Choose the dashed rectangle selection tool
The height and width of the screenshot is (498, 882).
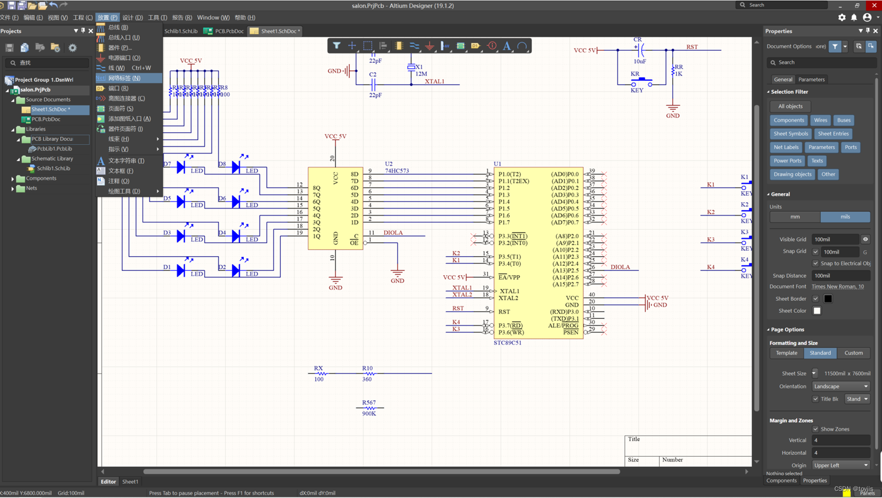pos(368,46)
